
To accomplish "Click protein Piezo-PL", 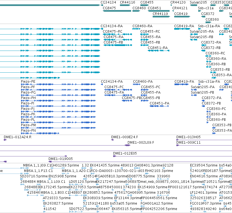I will click(28, 120).
